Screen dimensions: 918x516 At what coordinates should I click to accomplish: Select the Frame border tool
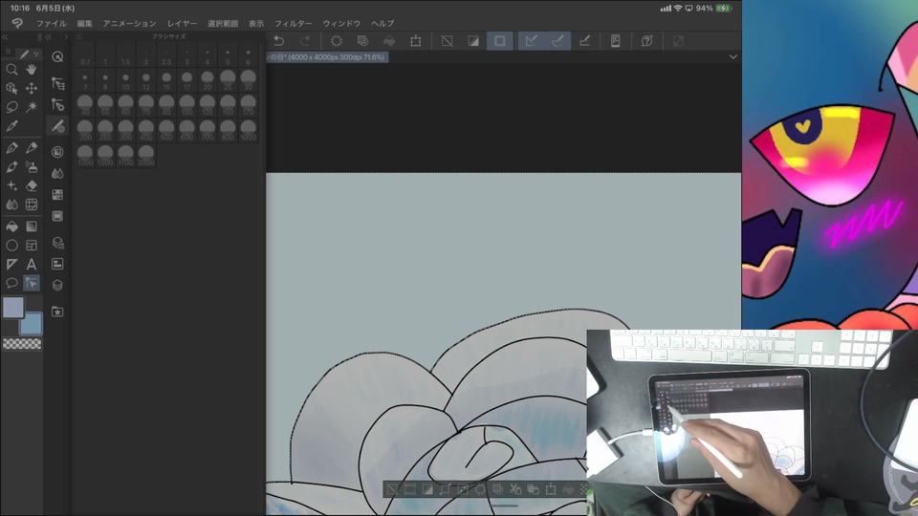[x=32, y=246]
